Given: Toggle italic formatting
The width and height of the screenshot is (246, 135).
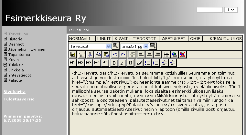Looking at the screenshot, I should [x=122, y=63].
